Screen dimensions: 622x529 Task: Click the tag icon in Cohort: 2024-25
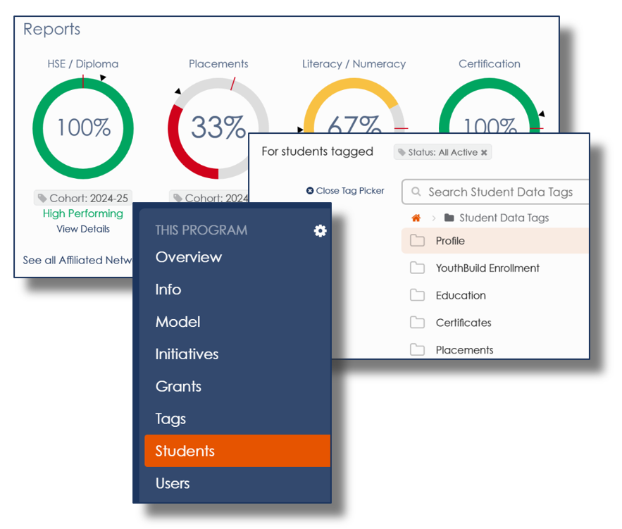[42, 198]
